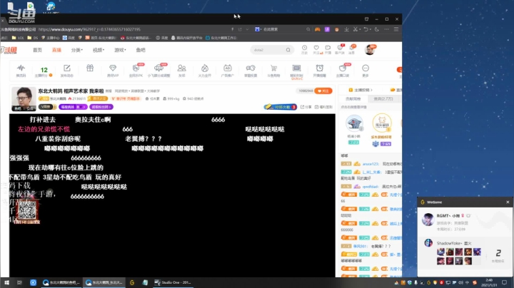Open the gift box icon in streamer toolbar
Viewport: 514px width, 288px height.
click(90, 68)
